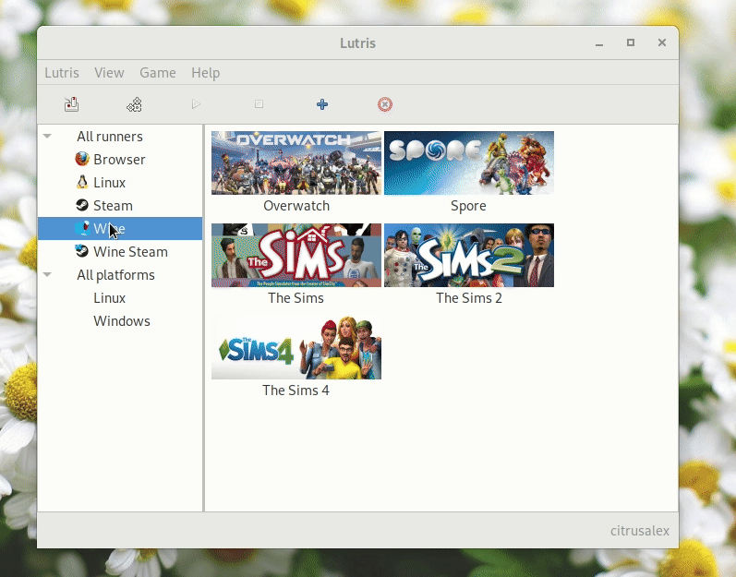This screenshot has height=577, width=736.
Task: Click the red remove game icon
Action: click(x=385, y=104)
